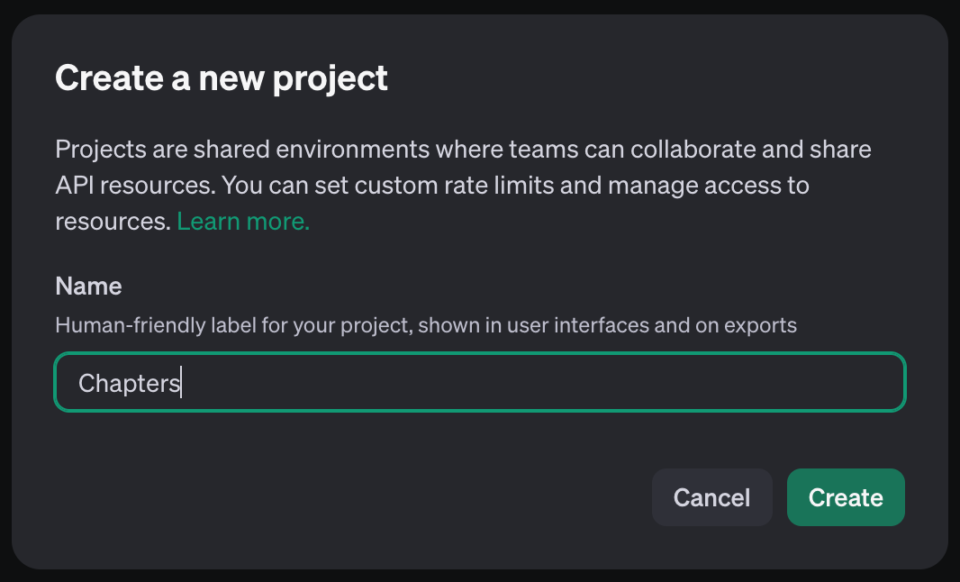Click the Create button
The width and height of the screenshot is (960, 582).
pos(846,497)
